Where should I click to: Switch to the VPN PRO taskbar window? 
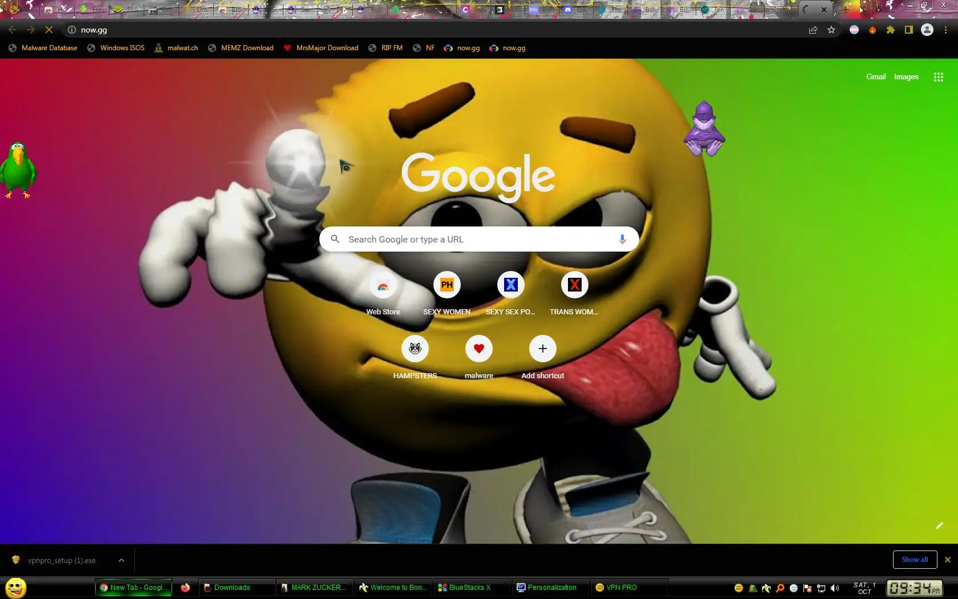pyautogui.click(x=630, y=588)
